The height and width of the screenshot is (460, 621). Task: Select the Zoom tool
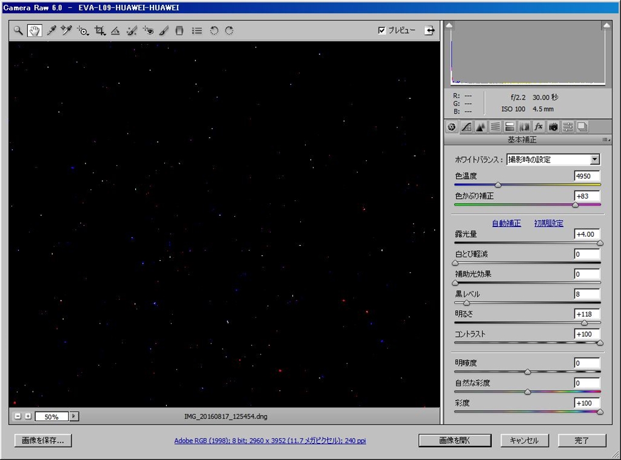tap(18, 30)
